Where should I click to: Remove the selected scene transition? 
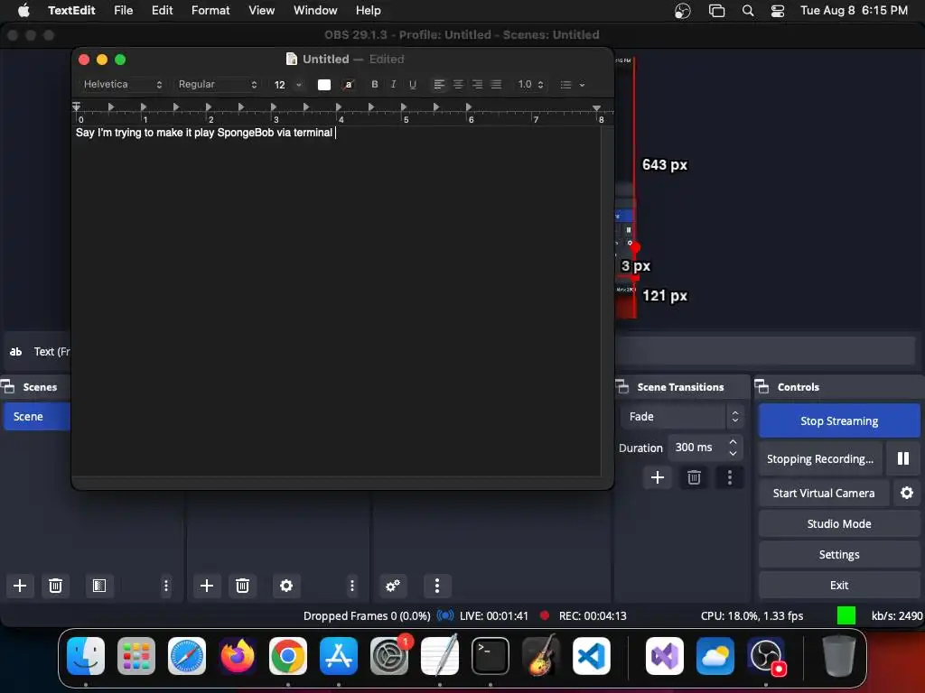694,477
